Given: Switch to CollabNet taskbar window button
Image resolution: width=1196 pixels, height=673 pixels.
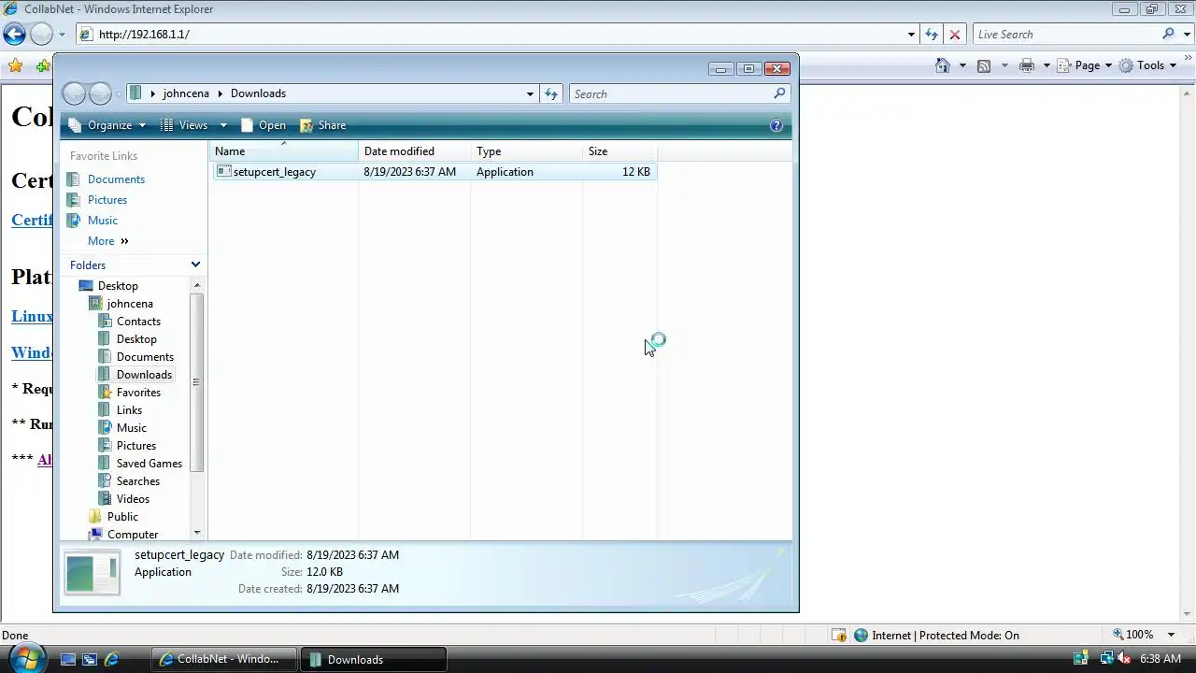Looking at the screenshot, I should 224,659.
